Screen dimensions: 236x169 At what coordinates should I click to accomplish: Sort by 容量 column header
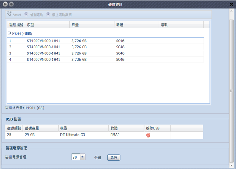coord(92,25)
